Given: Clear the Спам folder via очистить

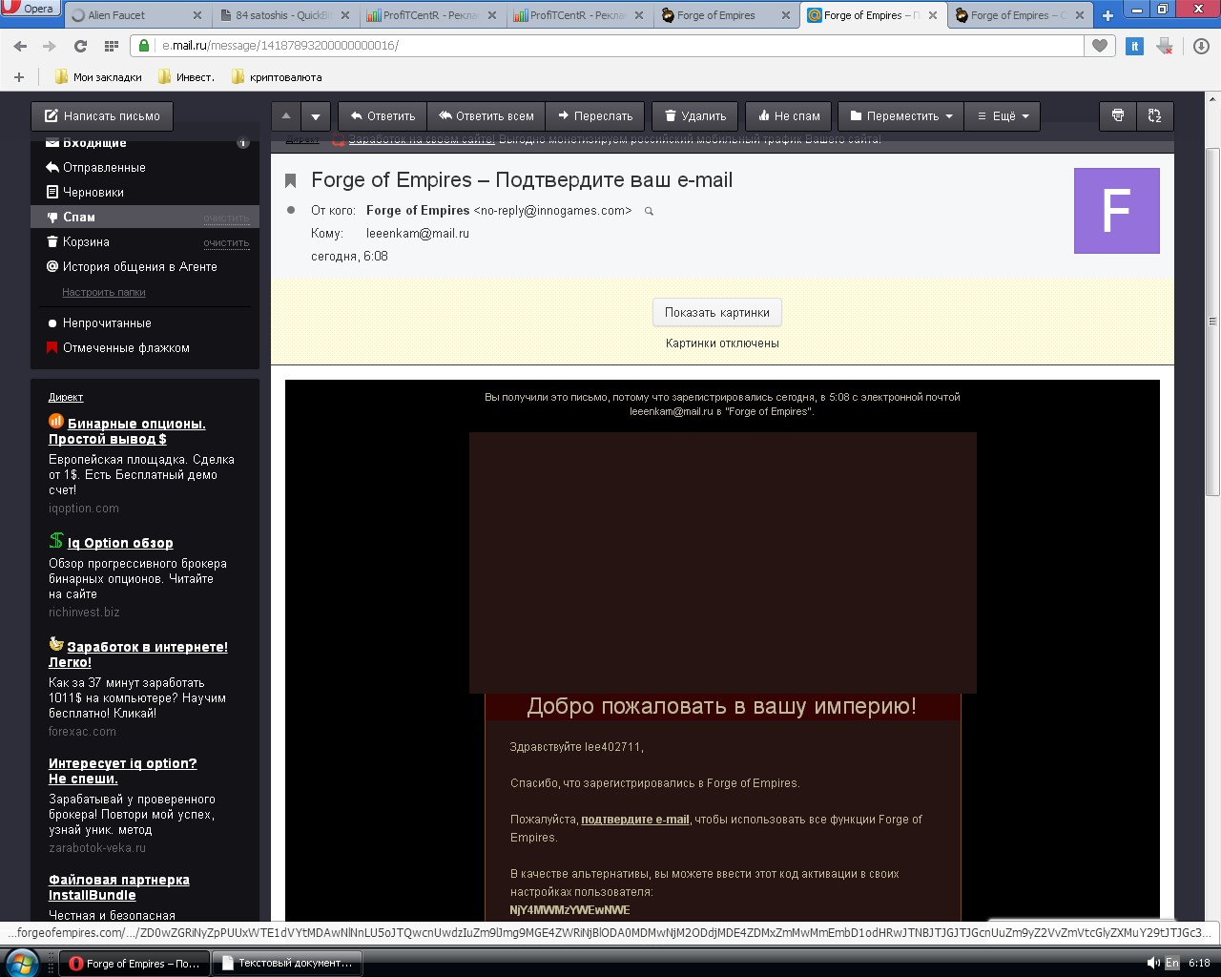Looking at the screenshot, I should (x=226, y=218).
